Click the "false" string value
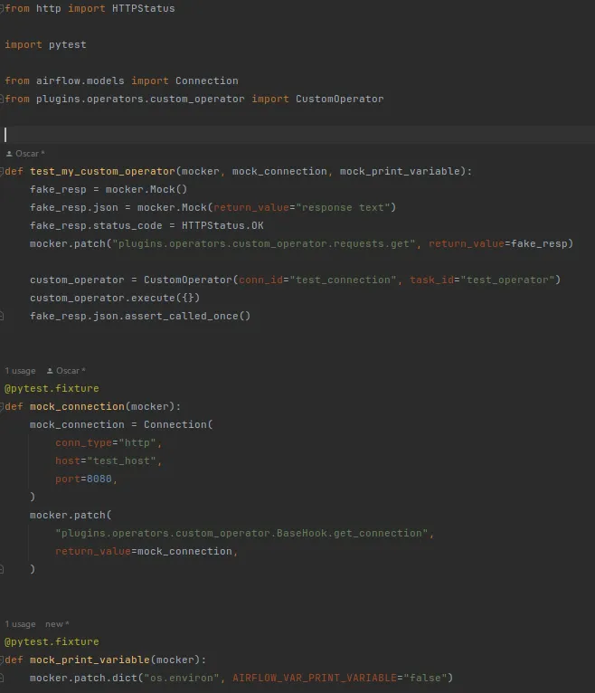 pyautogui.click(x=425, y=678)
